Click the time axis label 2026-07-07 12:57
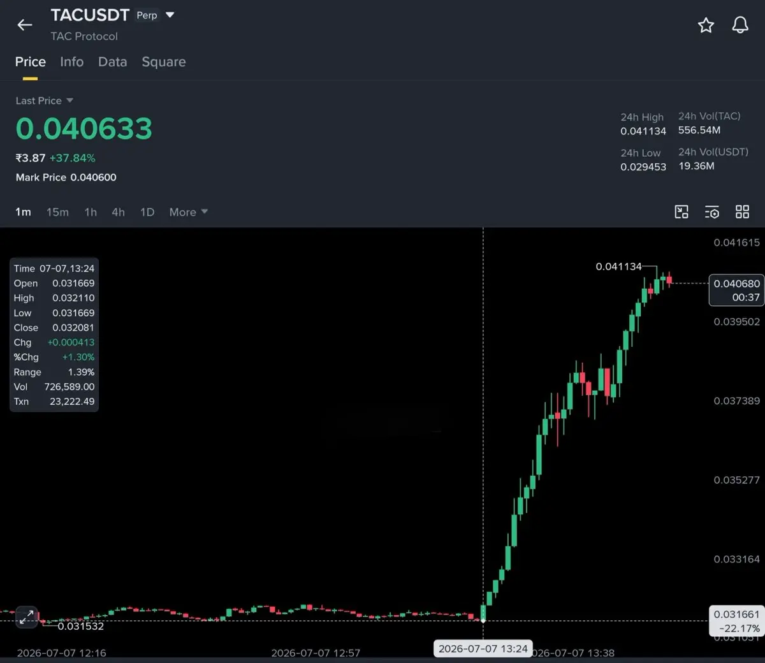 [316, 653]
